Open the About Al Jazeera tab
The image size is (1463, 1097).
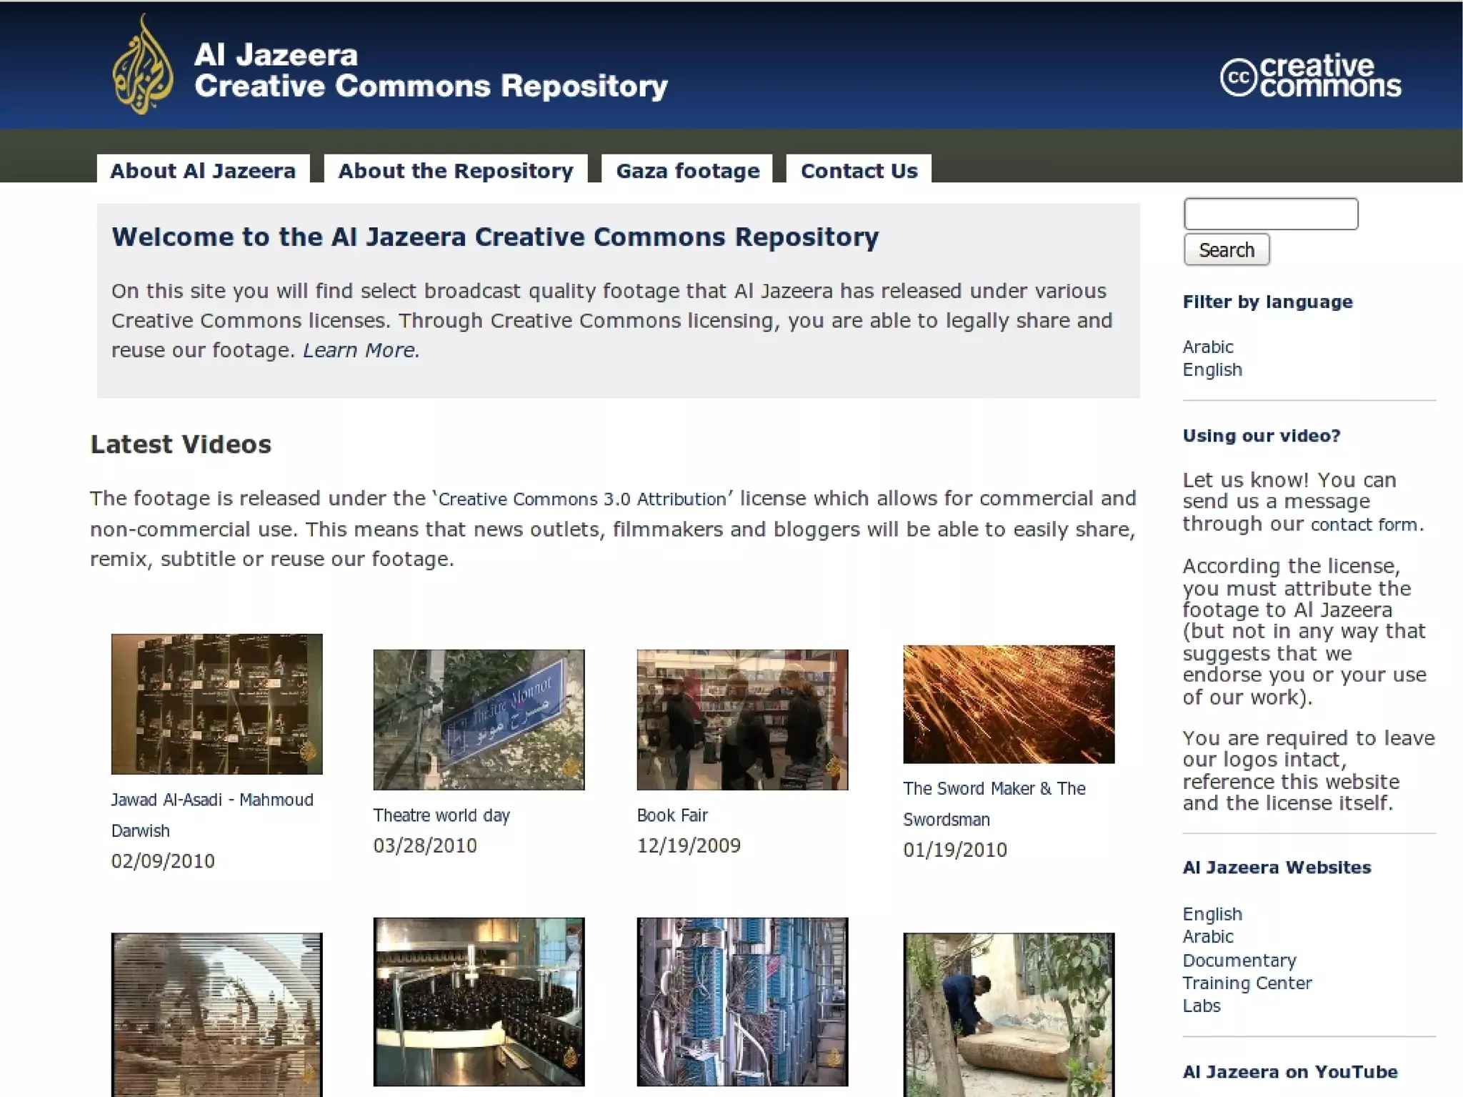(203, 171)
